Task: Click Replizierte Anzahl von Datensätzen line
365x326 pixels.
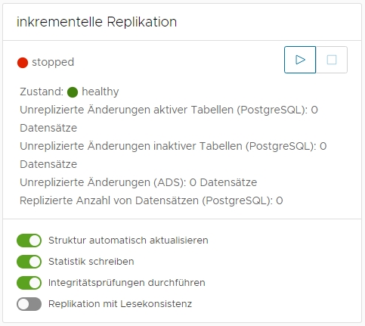Action: (151, 200)
